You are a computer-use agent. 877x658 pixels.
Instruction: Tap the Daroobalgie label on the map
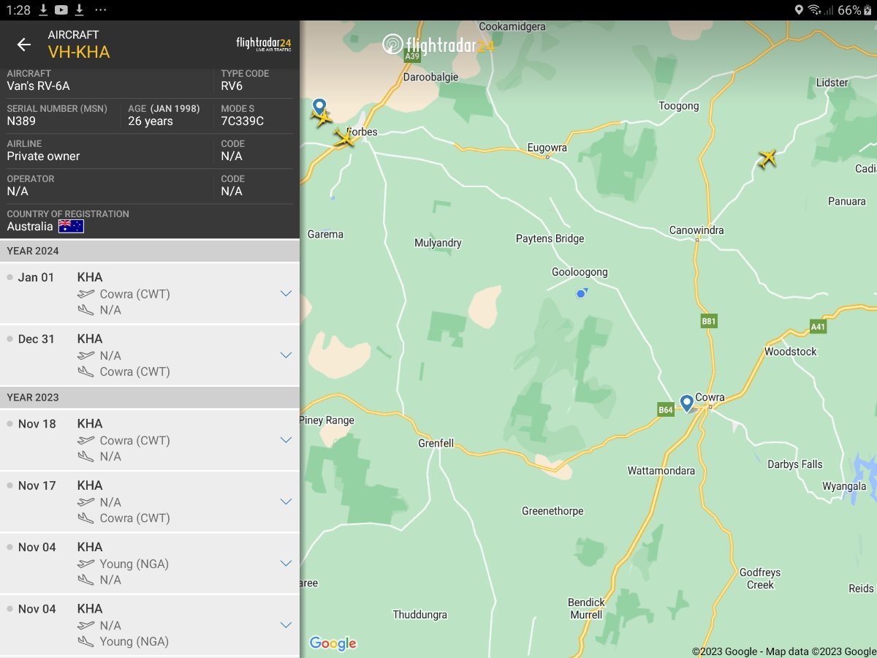(x=431, y=77)
